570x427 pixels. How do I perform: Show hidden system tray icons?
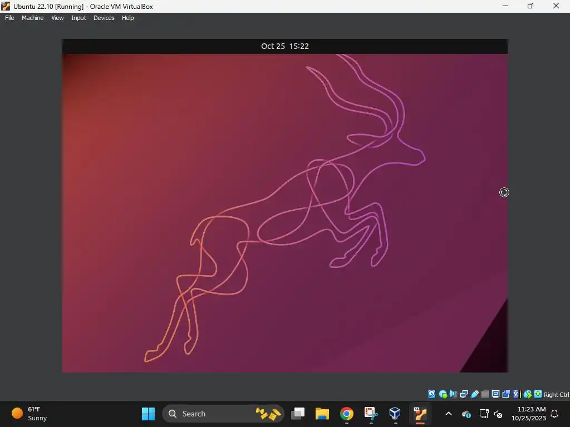point(449,414)
